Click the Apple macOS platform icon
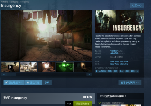151x106 pixels. click(88, 97)
